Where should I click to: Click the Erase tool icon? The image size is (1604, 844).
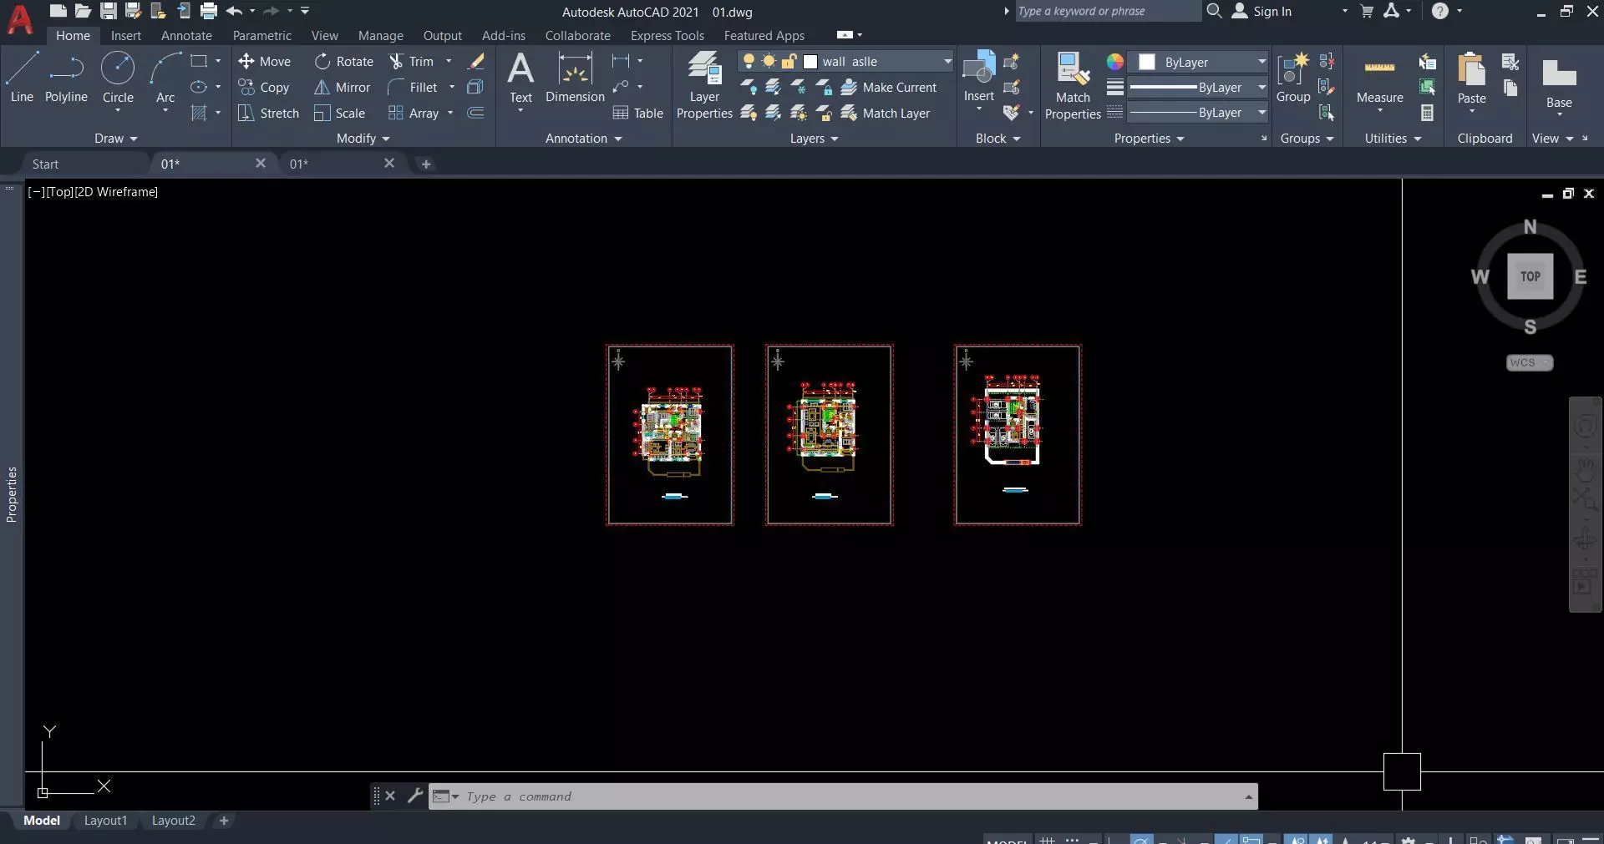coord(476,62)
